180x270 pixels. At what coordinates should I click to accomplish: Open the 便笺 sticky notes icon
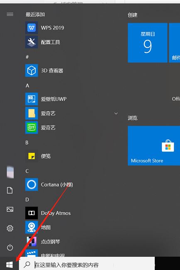(32, 156)
